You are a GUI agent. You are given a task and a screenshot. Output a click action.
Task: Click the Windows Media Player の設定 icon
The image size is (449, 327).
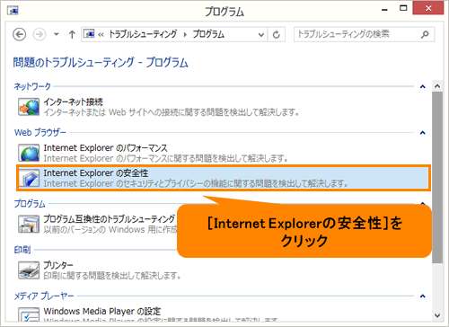click(29, 314)
